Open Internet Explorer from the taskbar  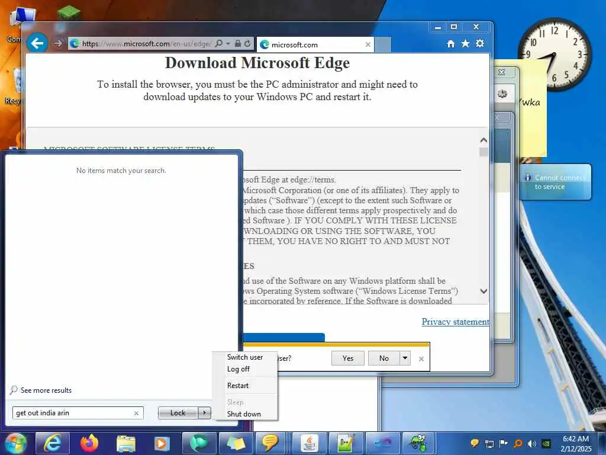[x=52, y=443]
